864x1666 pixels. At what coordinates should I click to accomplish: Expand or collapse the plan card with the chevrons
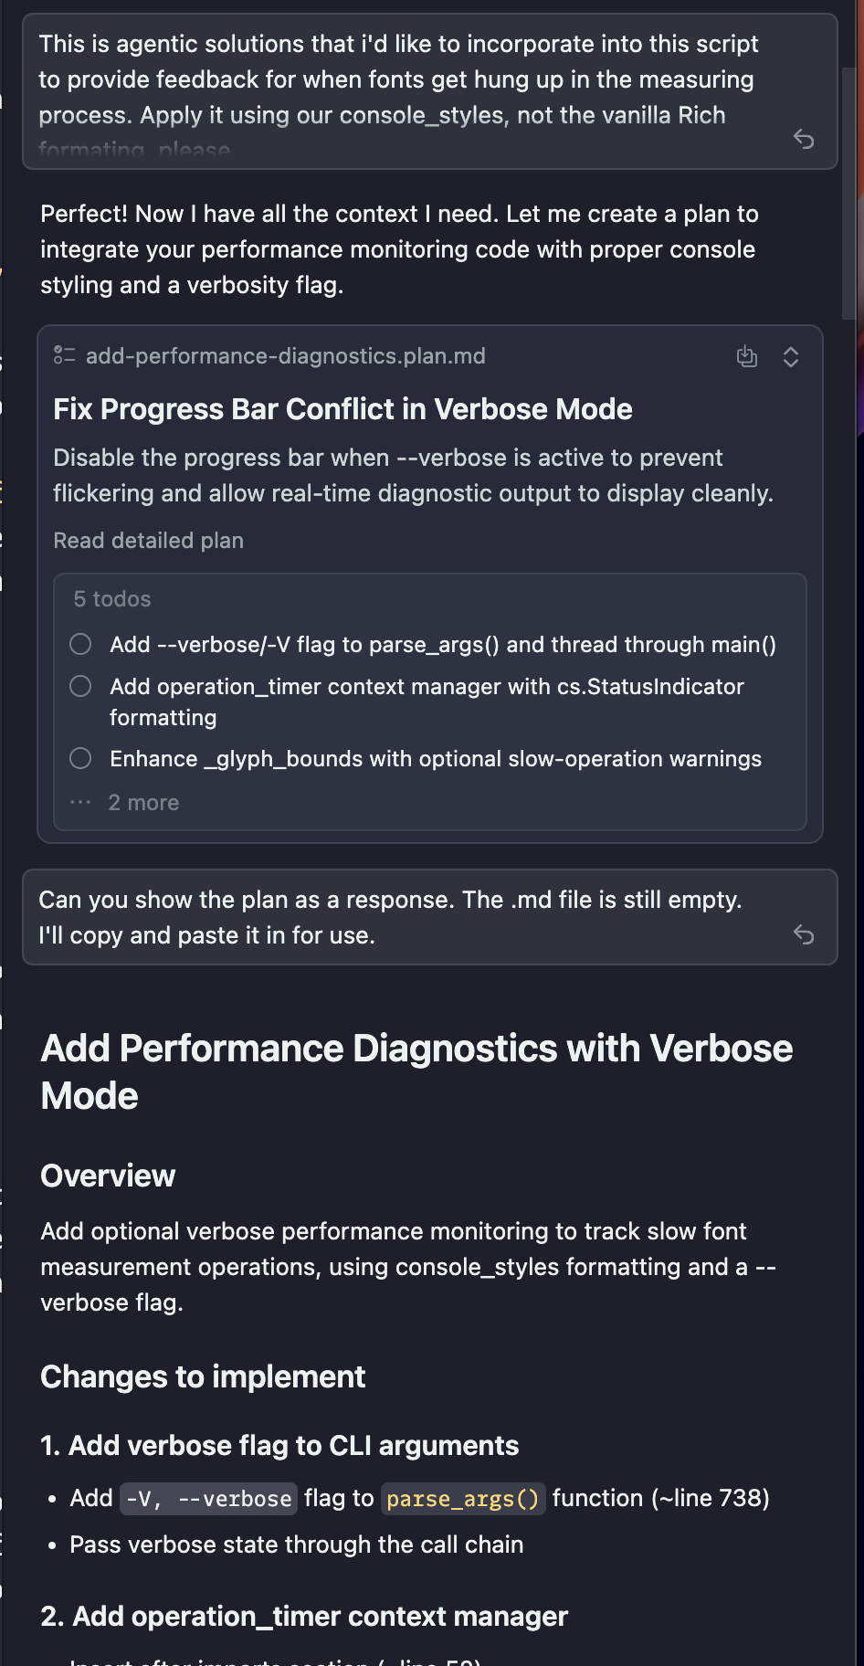point(791,357)
